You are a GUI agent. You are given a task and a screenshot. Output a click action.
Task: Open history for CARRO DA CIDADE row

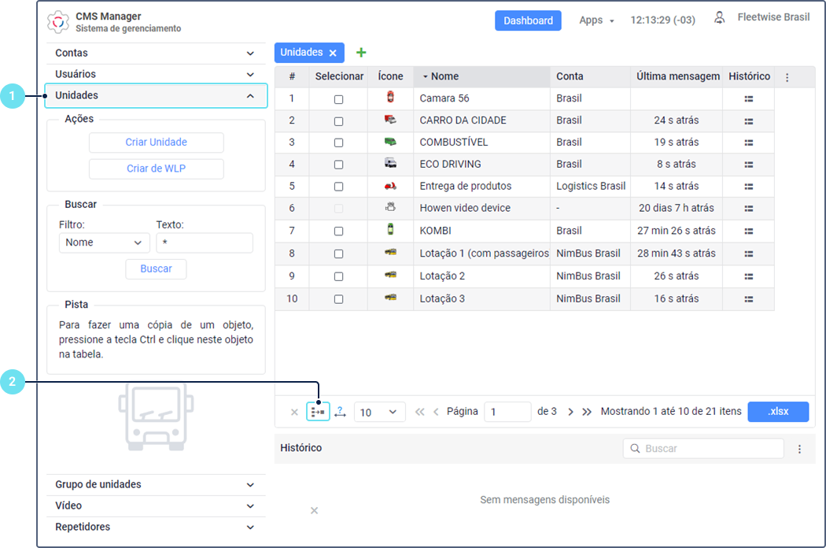pyautogui.click(x=749, y=121)
